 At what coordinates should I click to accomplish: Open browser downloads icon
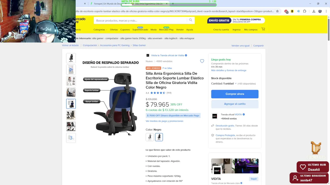click(x=314, y=11)
